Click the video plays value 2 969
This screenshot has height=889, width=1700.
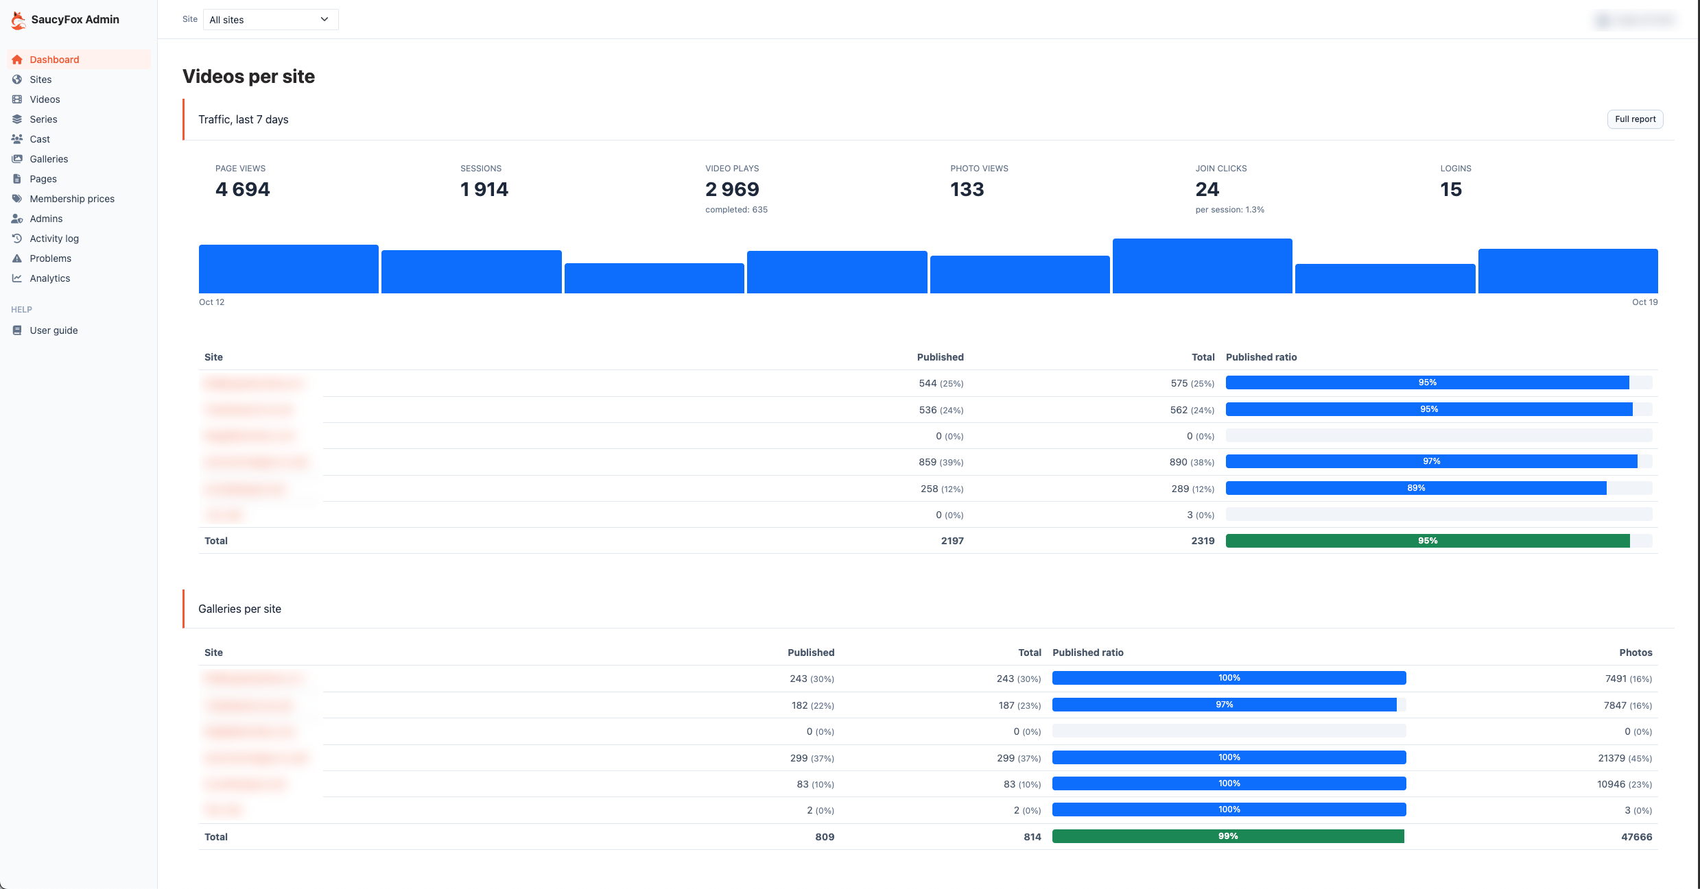[x=732, y=189]
